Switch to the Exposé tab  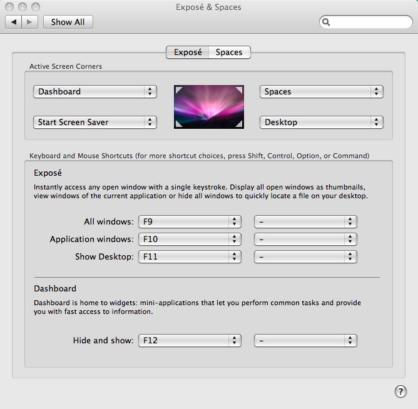[x=187, y=53]
